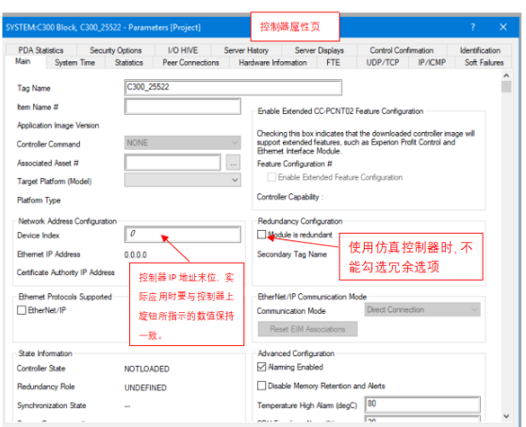Open the Communication Mode dropdown
This screenshot has width=526, height=427.
pyautogui.click(x=422, y=309)
